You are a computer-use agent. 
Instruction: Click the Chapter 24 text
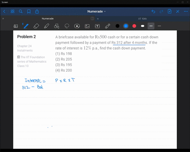24,46
